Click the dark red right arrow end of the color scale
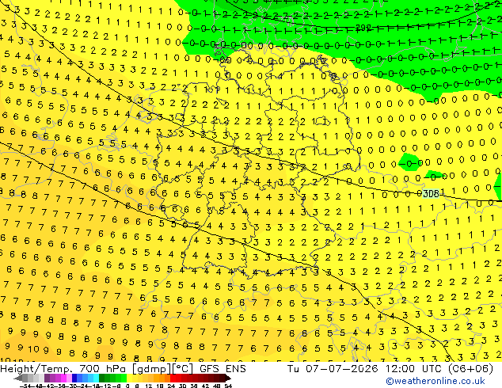This screenshot has height=388, width=502. pos(228,378)
